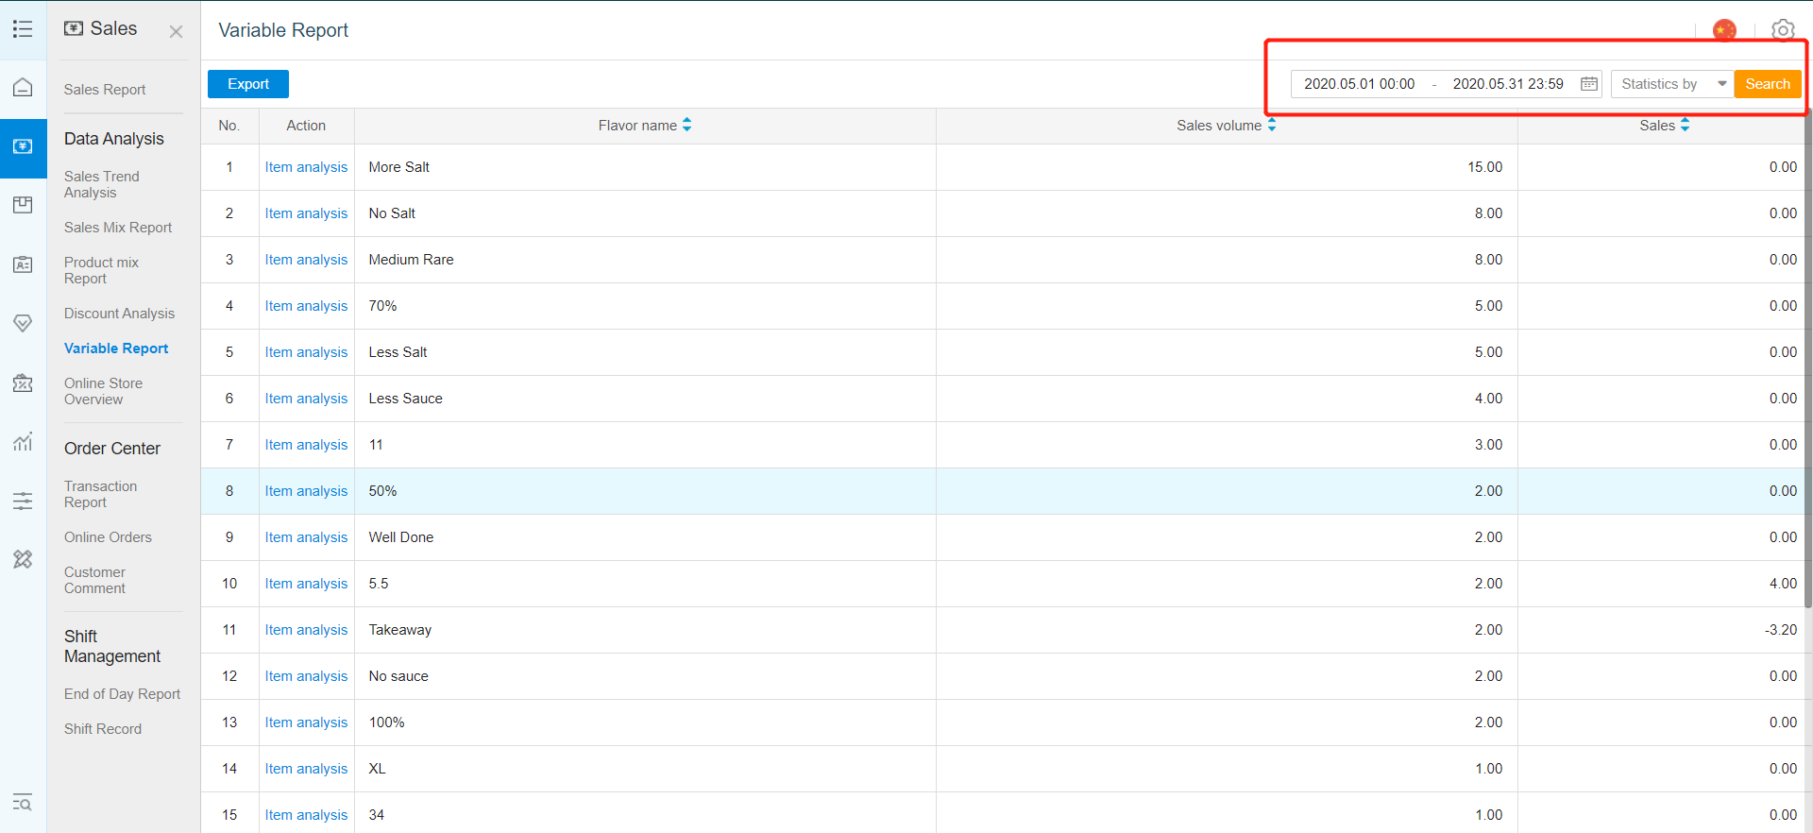Go to the home icon in the sidebar
The height and width of the screenshot is (833, 1813).
point(23,88)
